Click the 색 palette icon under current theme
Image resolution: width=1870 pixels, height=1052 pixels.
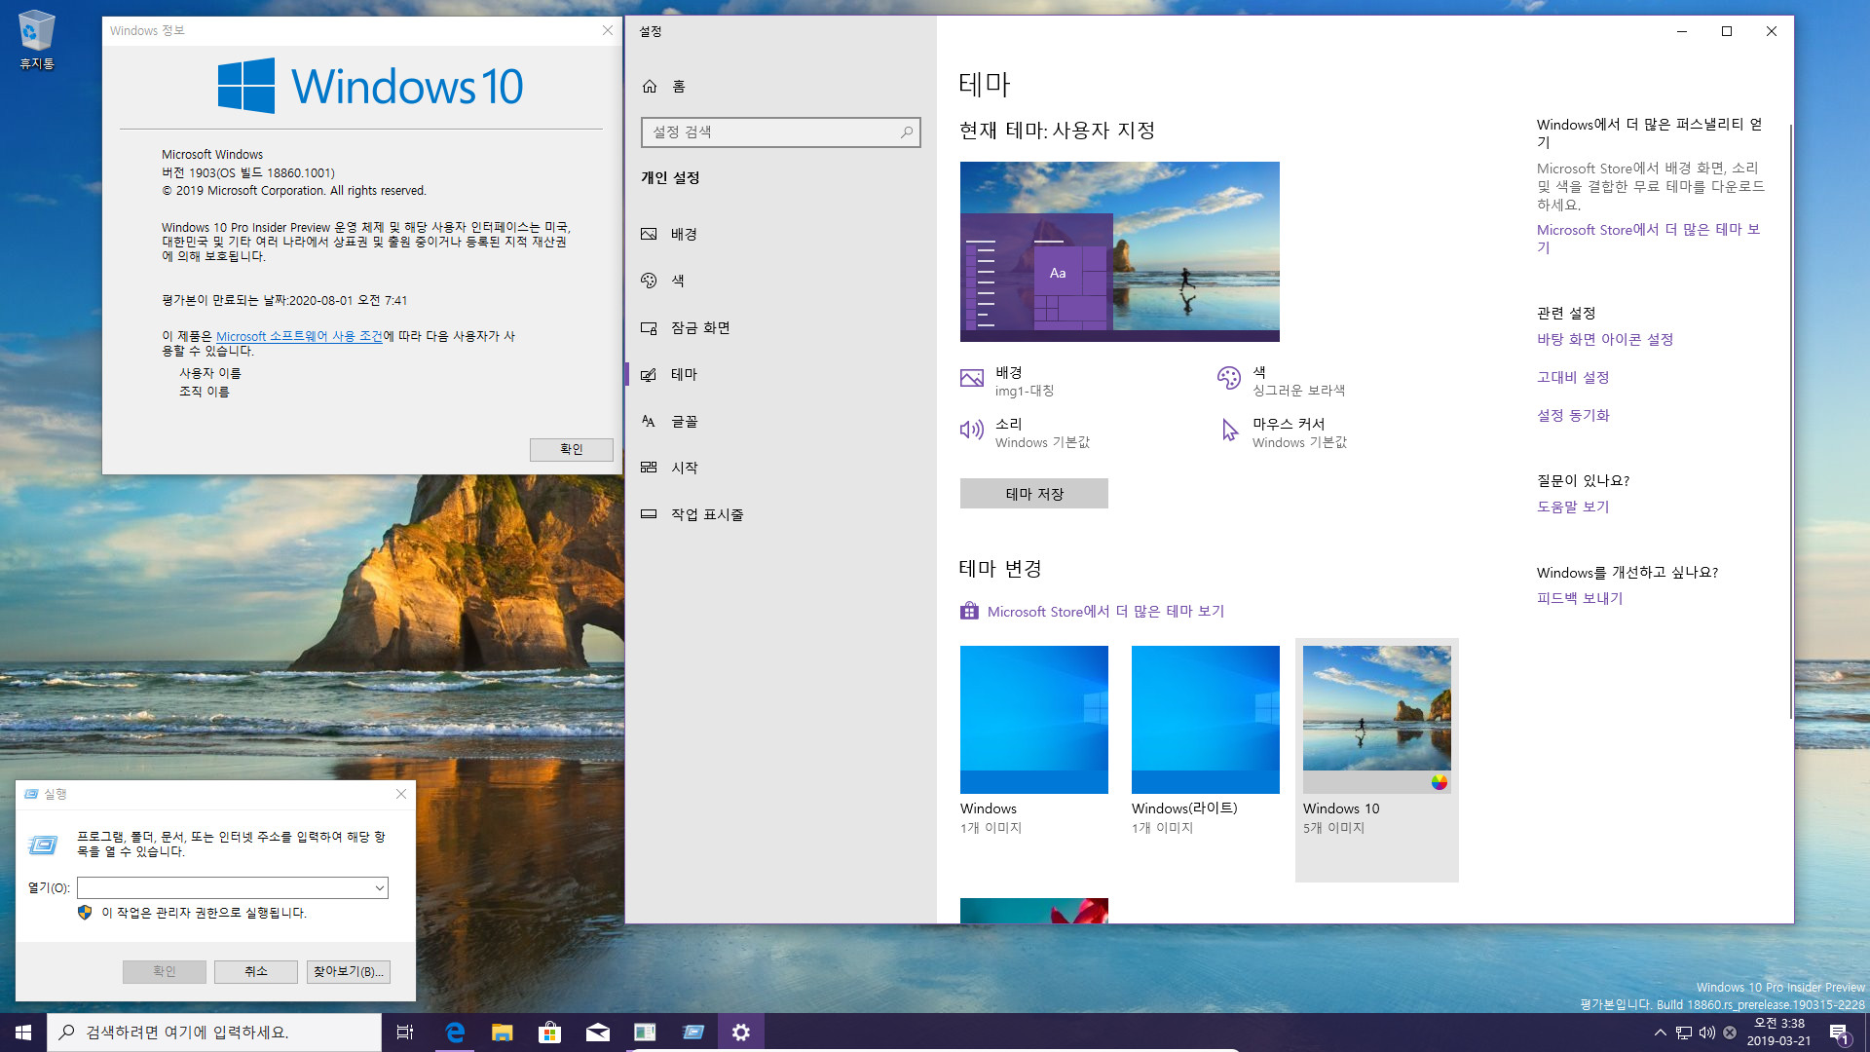pyautogui.click(x=1229, y=378)
